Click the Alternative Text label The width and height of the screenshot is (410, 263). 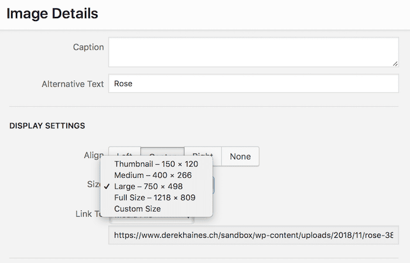(73, 84)
